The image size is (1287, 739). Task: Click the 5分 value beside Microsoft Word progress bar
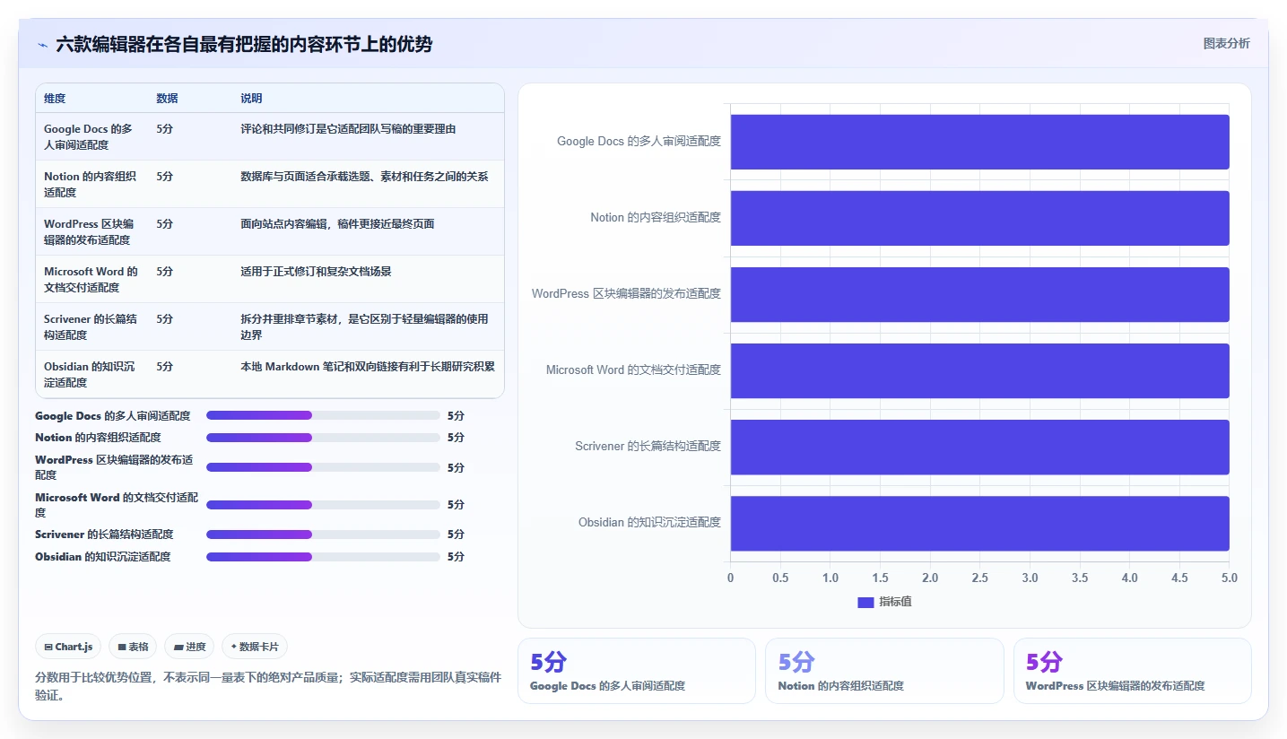[x=456, y=505]
